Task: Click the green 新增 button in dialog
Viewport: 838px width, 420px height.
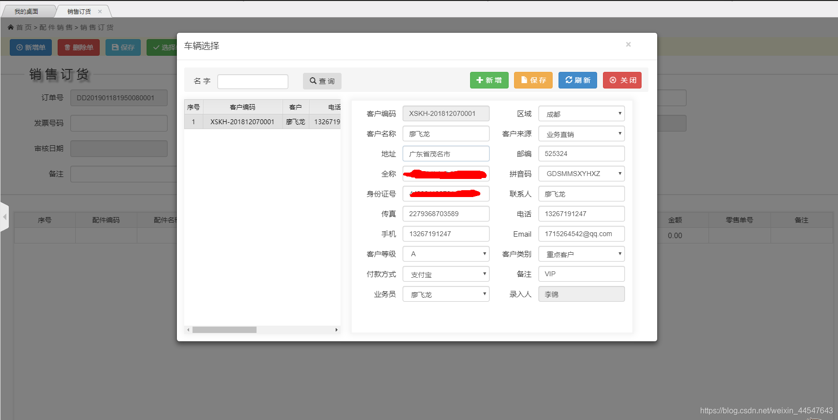Action: click(489, 80)
